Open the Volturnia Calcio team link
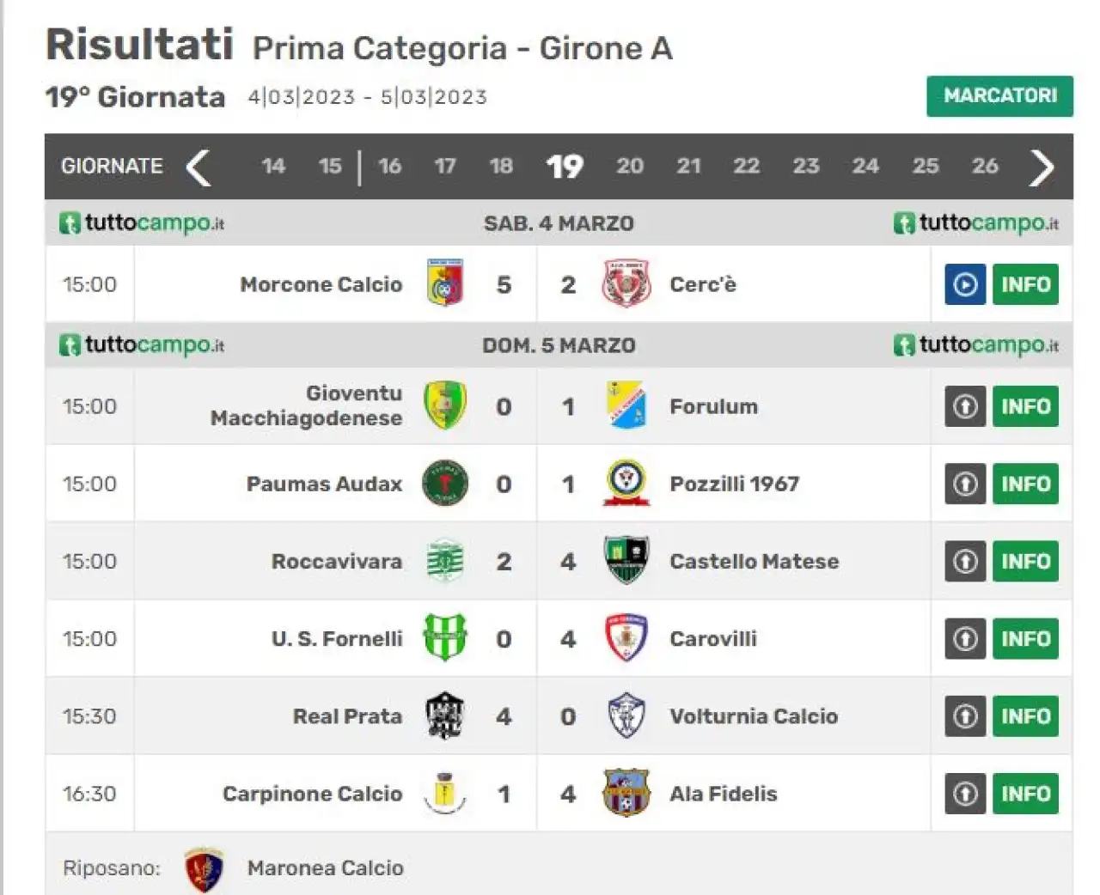This screenshot has height=895, width=1100. point(754,716)
